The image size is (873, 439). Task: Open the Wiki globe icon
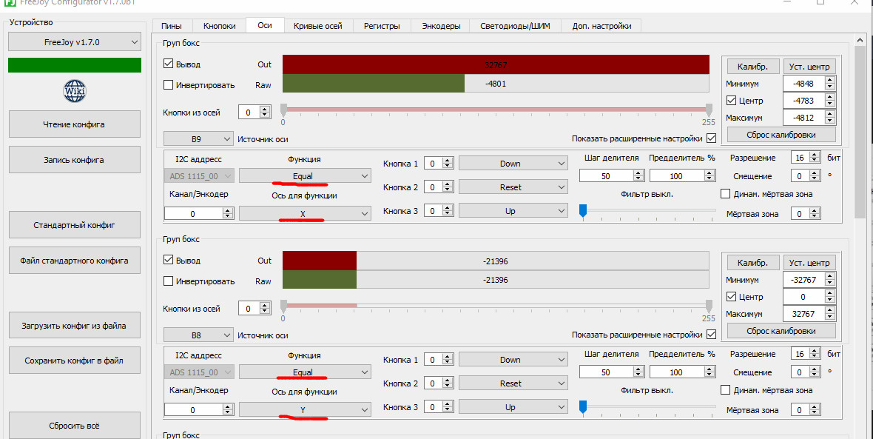[75, 91]
